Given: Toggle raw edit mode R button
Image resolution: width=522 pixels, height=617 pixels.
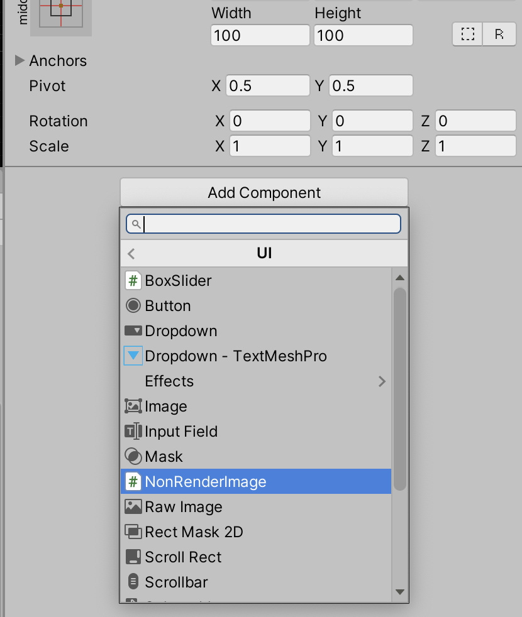Looking at the screenshot, I should (499, 34).
